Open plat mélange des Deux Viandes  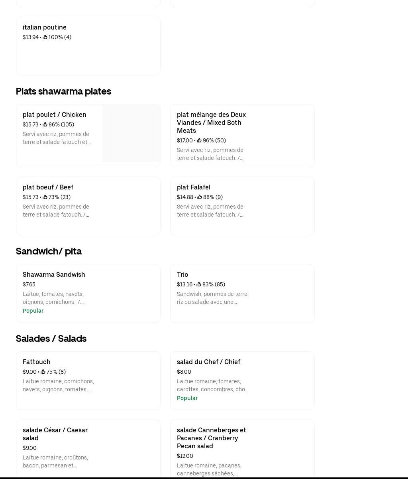211,122
